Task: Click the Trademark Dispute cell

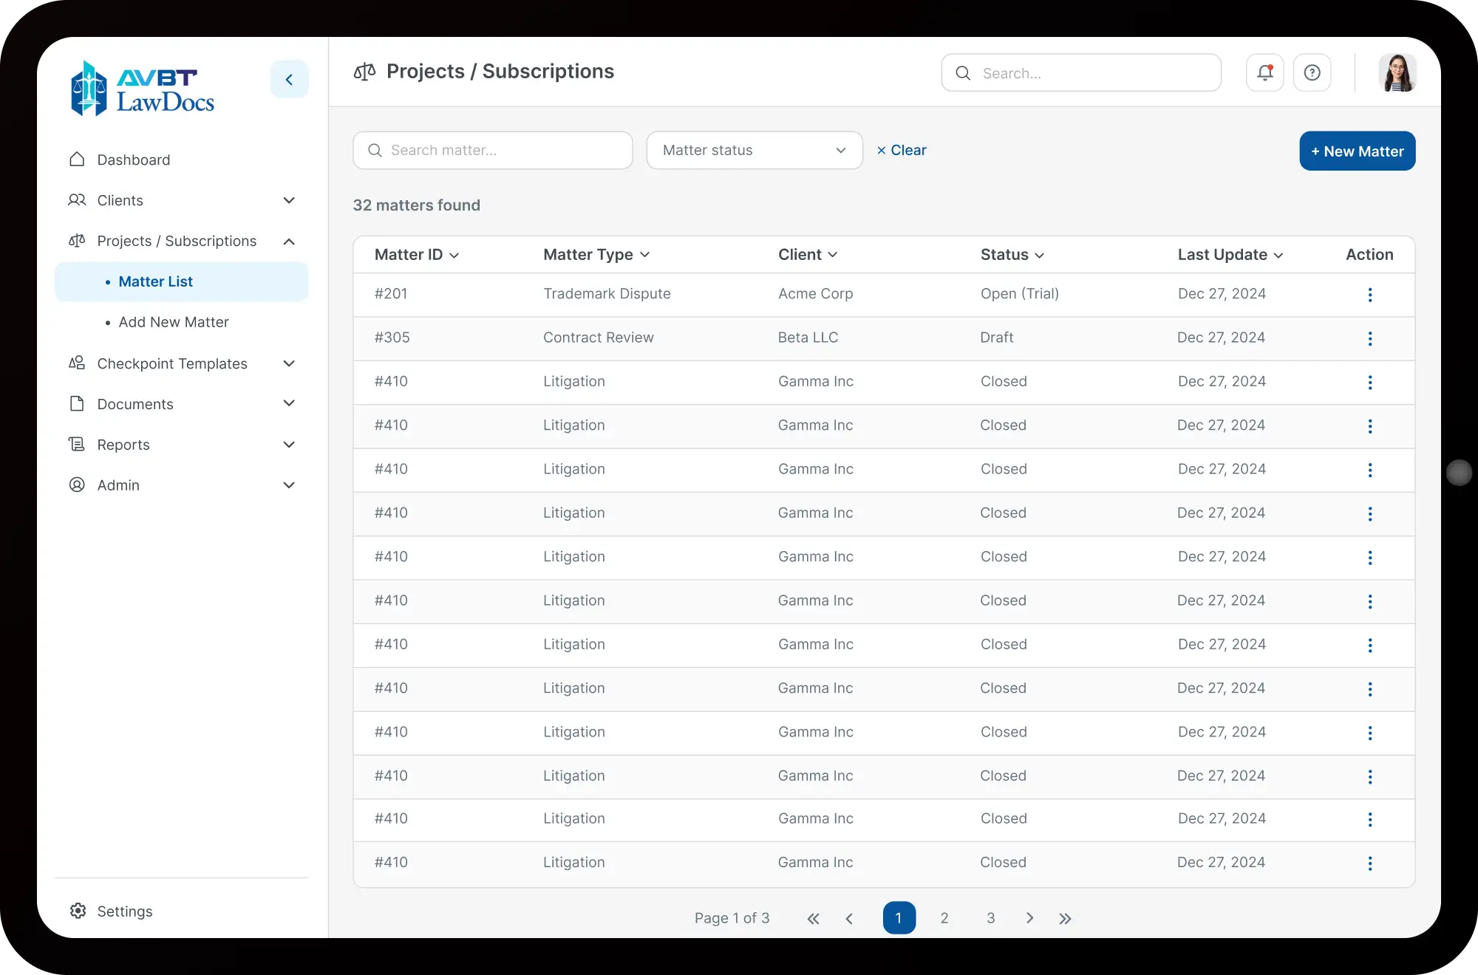Action: [607, 294]
